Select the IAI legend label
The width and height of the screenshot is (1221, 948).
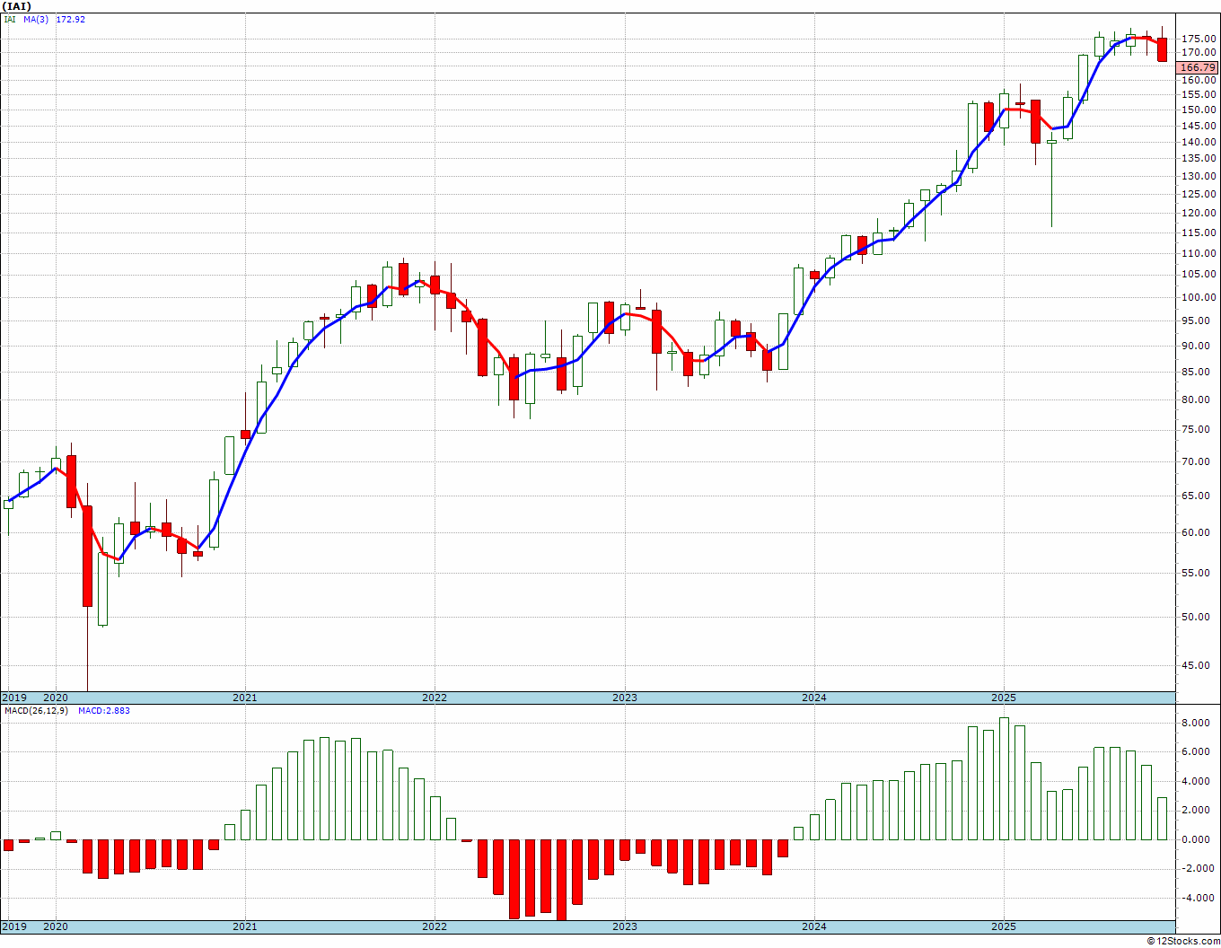click(9, 19)
